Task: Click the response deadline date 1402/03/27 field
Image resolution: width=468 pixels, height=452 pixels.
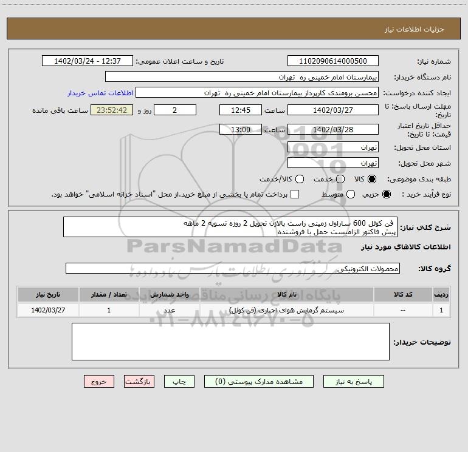Action: point(333,110)
